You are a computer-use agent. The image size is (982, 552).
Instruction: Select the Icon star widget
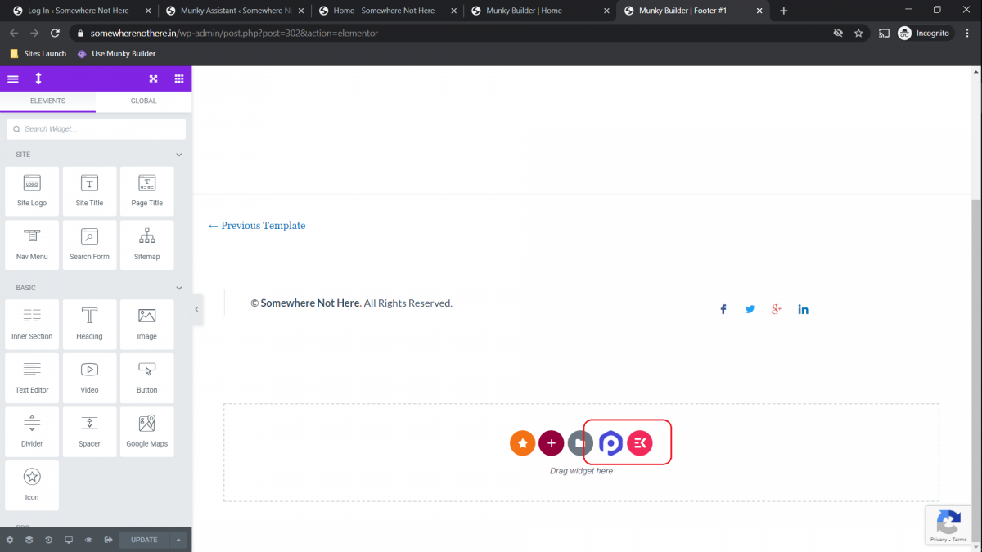pyautogui.click(x=32, y=486)
